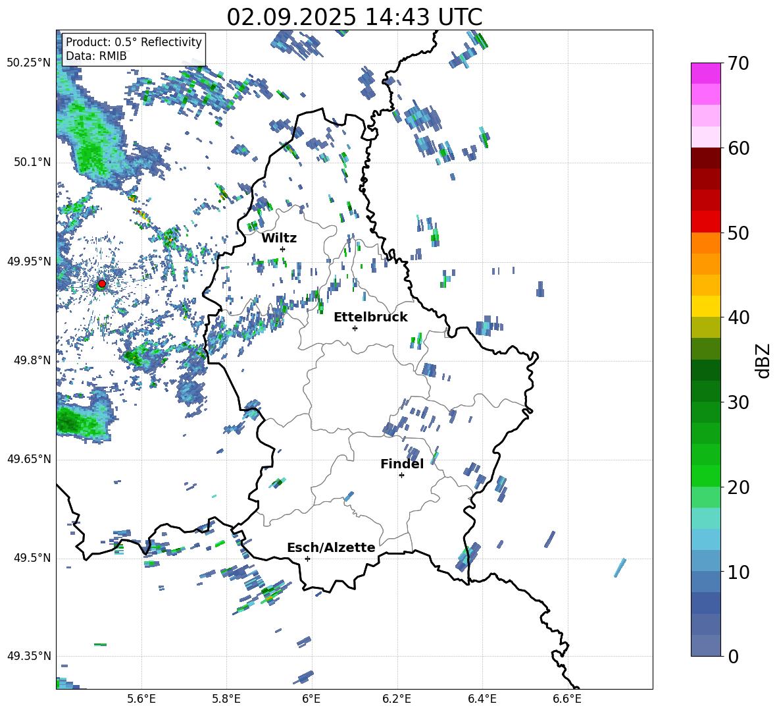Viewport: 779px width, 712px height.
Task: Click the Wiltz station cross marker
Action: click(x=283, y=249)
